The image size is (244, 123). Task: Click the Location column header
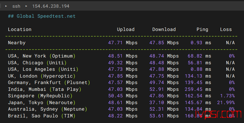[20, 29]
